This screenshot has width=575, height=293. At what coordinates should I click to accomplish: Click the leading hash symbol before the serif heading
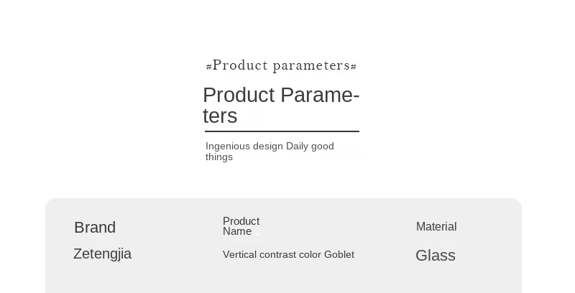(208, 67)
